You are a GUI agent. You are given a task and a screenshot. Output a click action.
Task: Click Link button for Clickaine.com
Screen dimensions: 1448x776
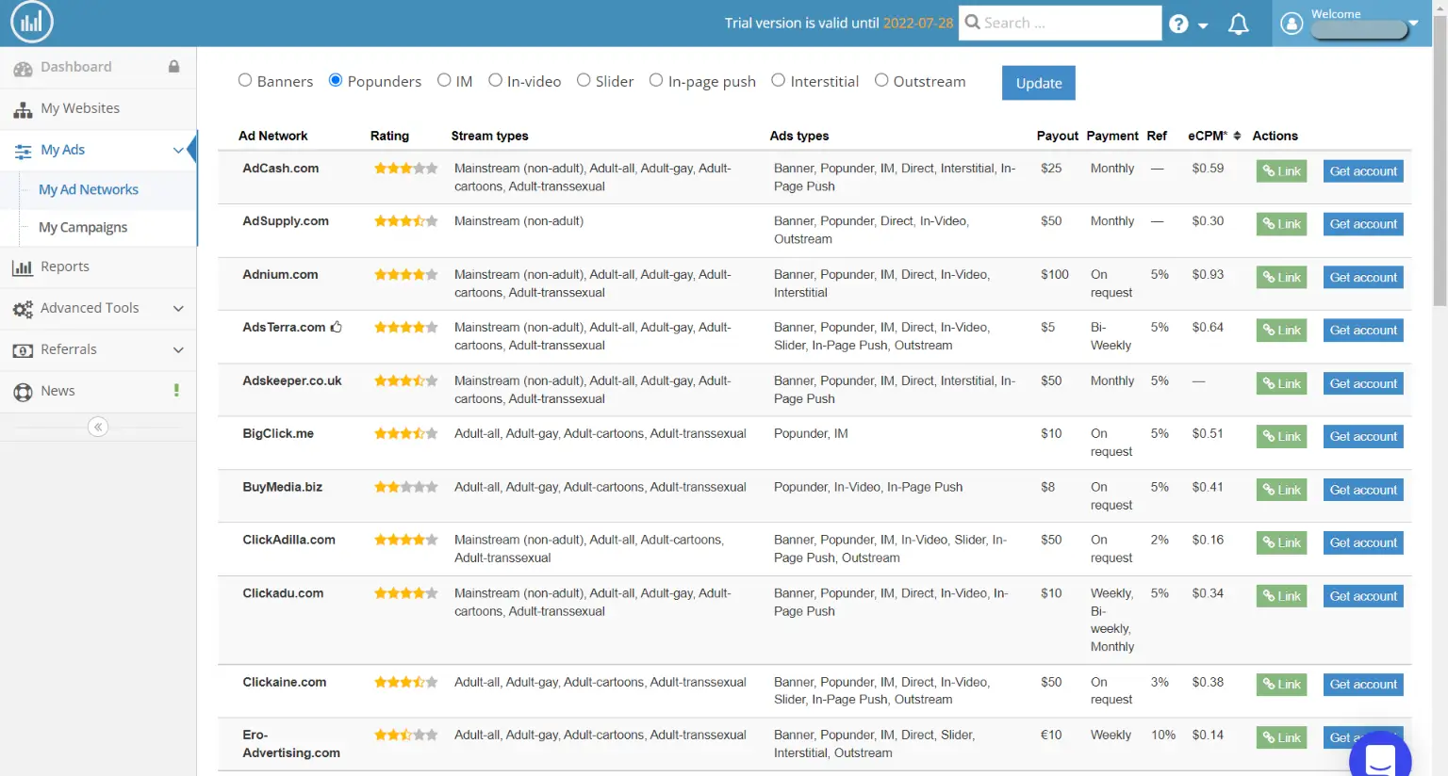coord(1282,685)
